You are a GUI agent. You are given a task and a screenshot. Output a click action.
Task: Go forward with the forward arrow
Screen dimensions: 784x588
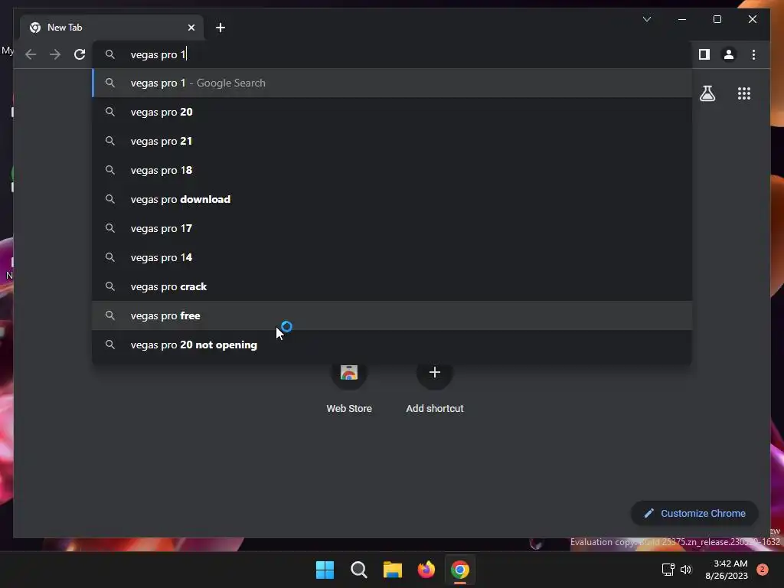55,54
